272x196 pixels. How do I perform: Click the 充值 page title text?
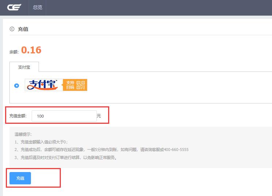pyautogui.click(x=23, y=29)
